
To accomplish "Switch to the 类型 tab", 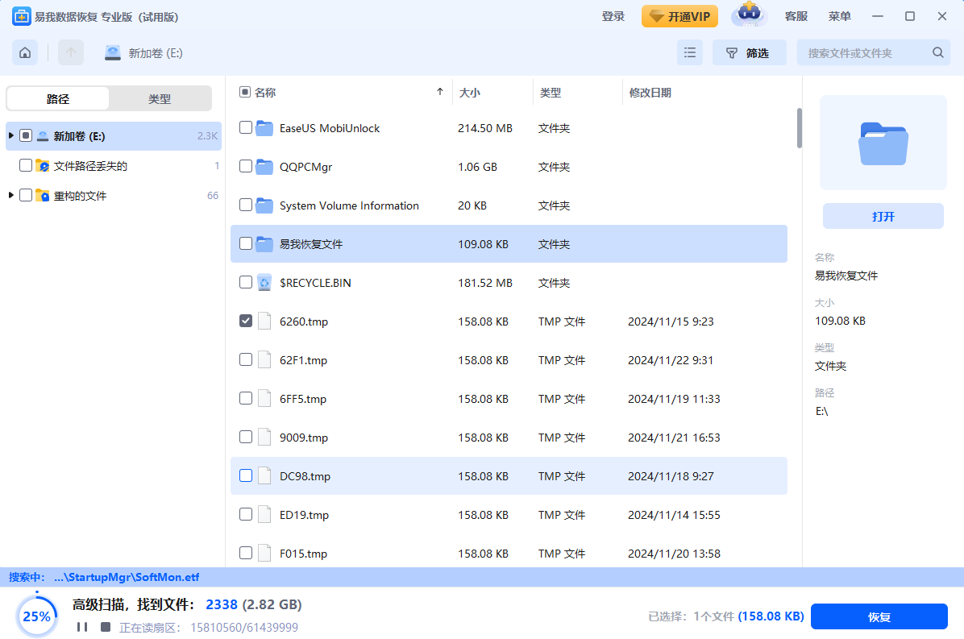I will [160, 99].
